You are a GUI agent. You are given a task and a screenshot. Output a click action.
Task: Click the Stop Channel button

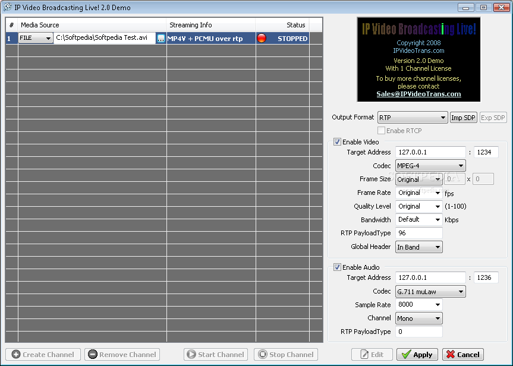(286, 355)
